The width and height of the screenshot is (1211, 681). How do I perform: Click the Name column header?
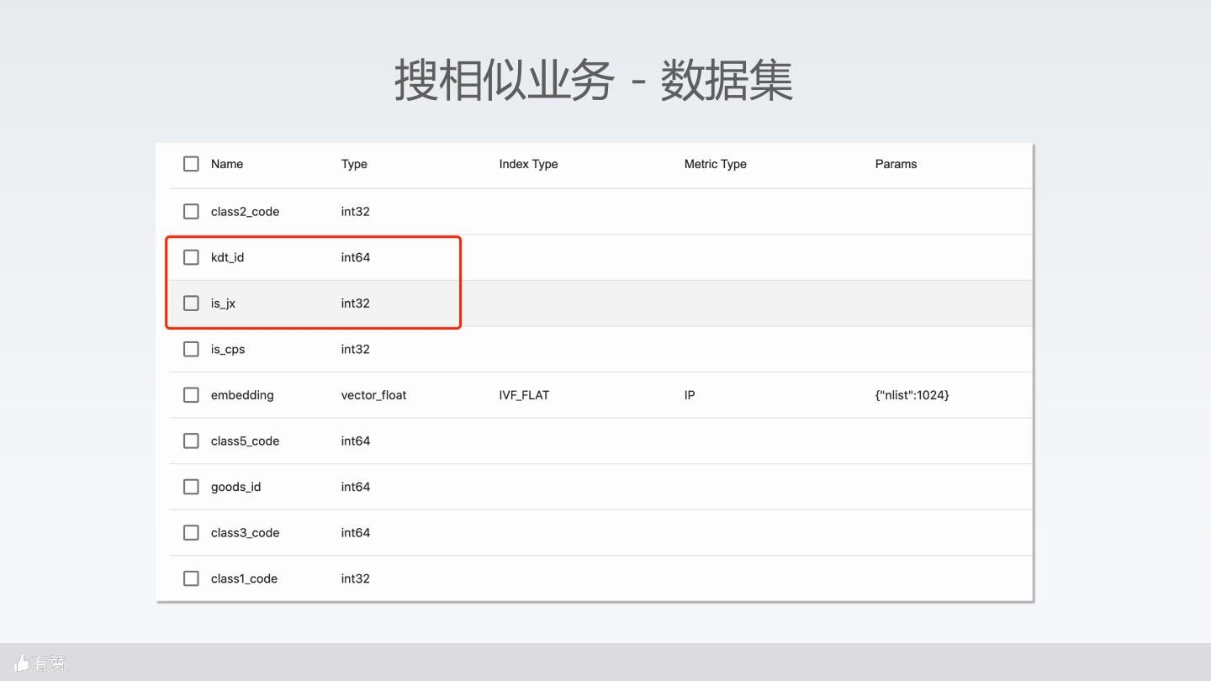tap(227, 164)
